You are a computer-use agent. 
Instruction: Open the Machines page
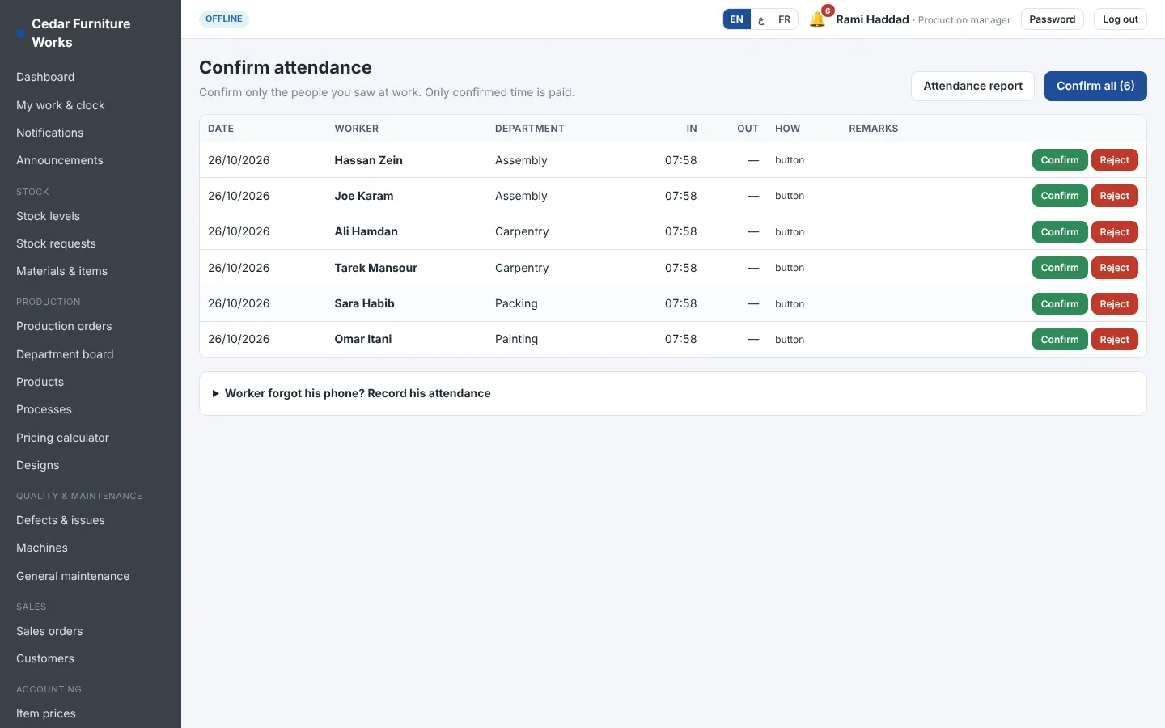91,548
